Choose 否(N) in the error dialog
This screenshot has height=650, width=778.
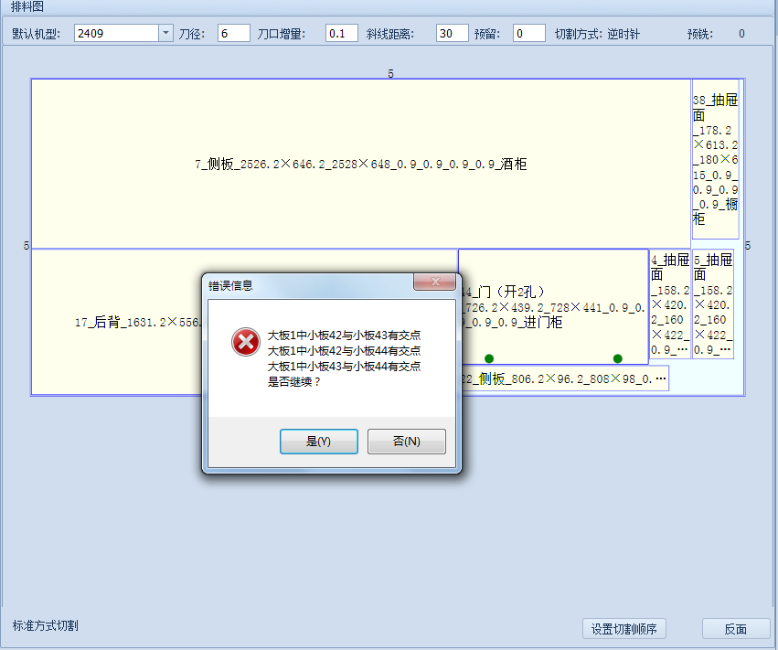(x=406, y=442)
